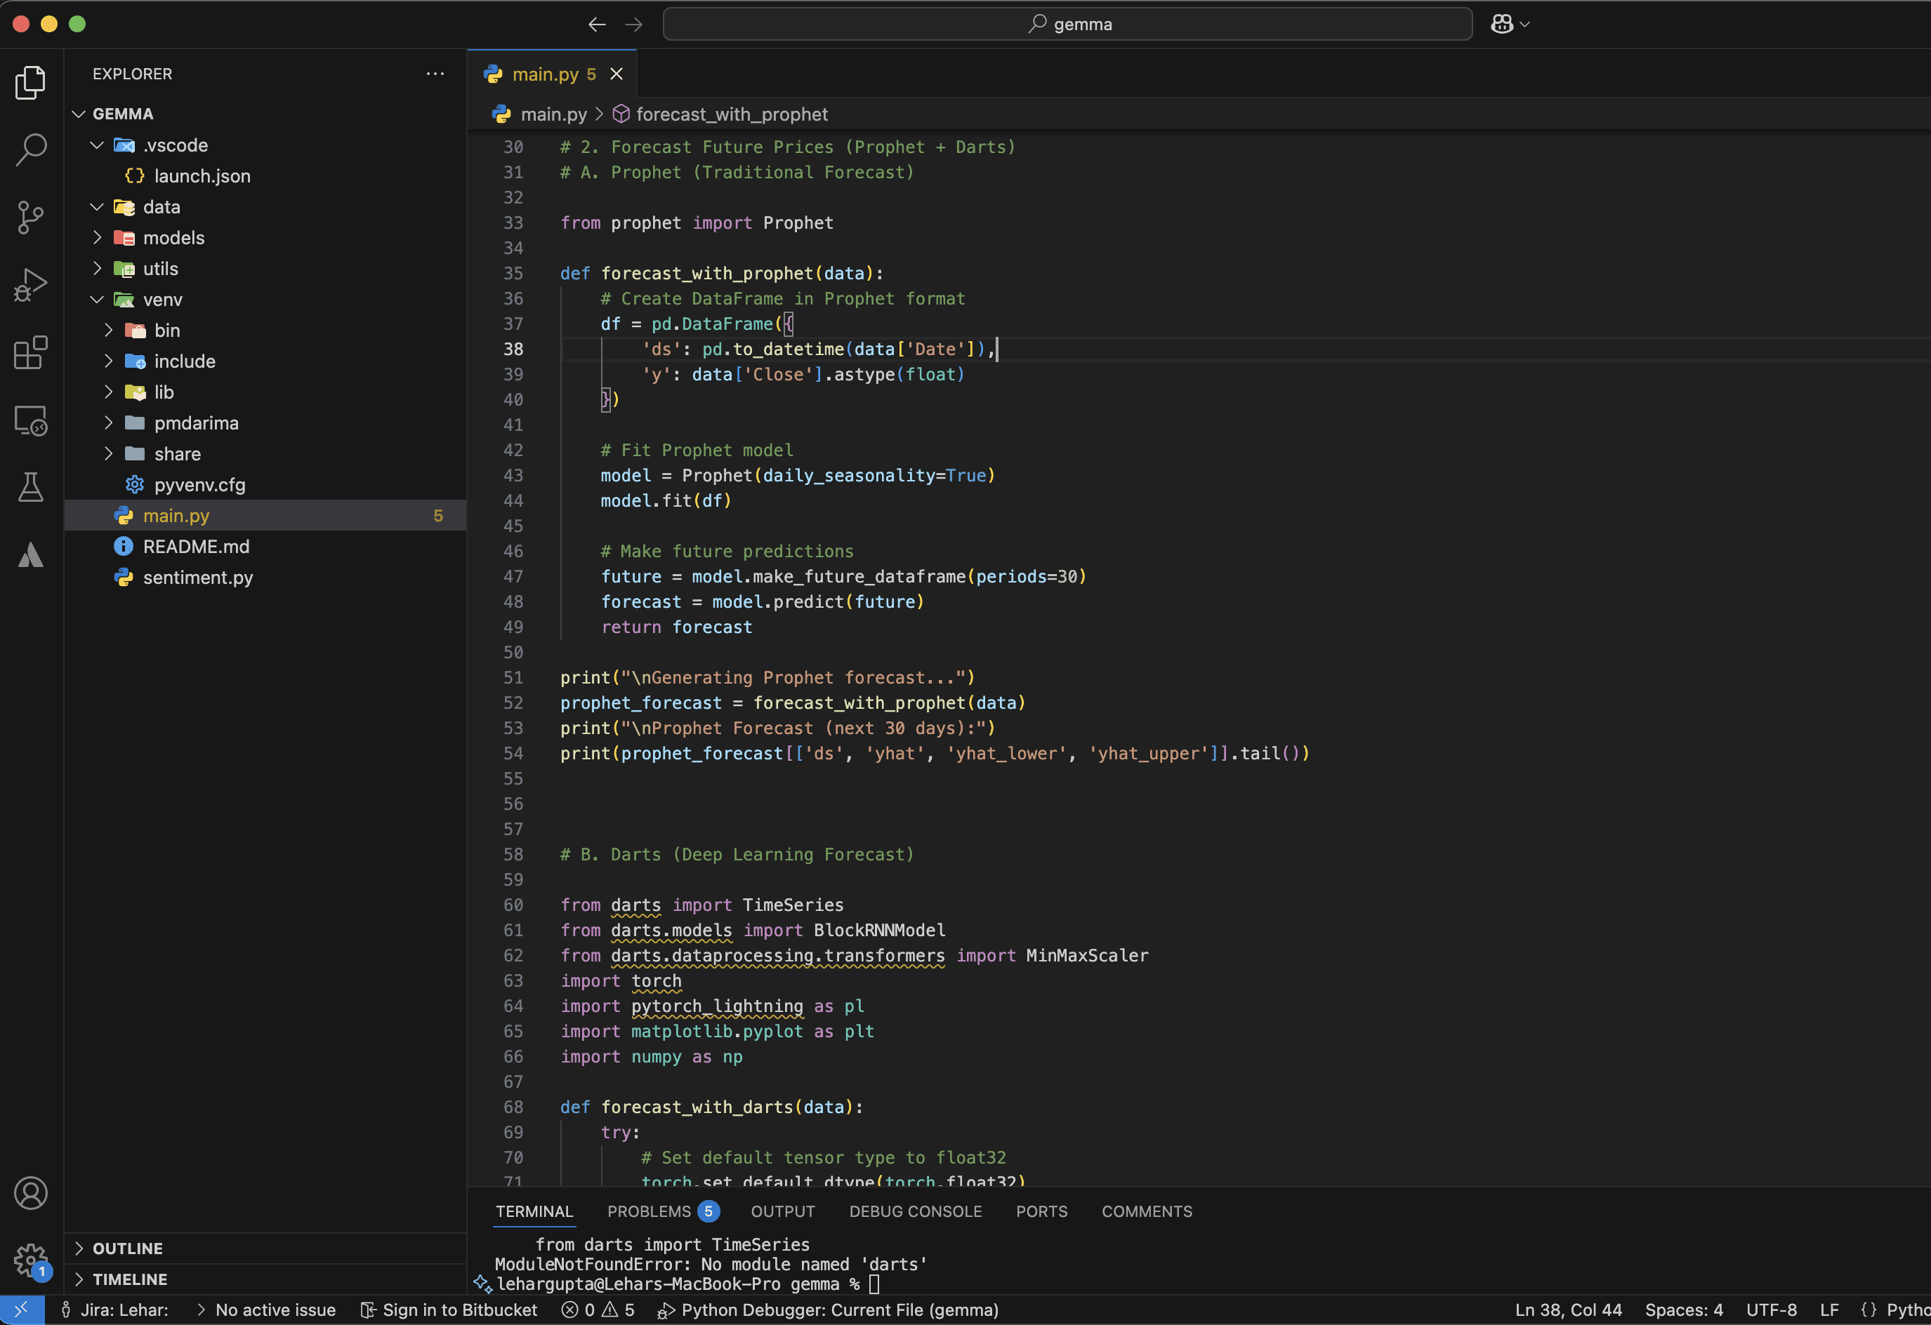Click the LF end-of-line indicator
This screenshot has height=1325, width=1931.
click(x=1828, y=1310)
